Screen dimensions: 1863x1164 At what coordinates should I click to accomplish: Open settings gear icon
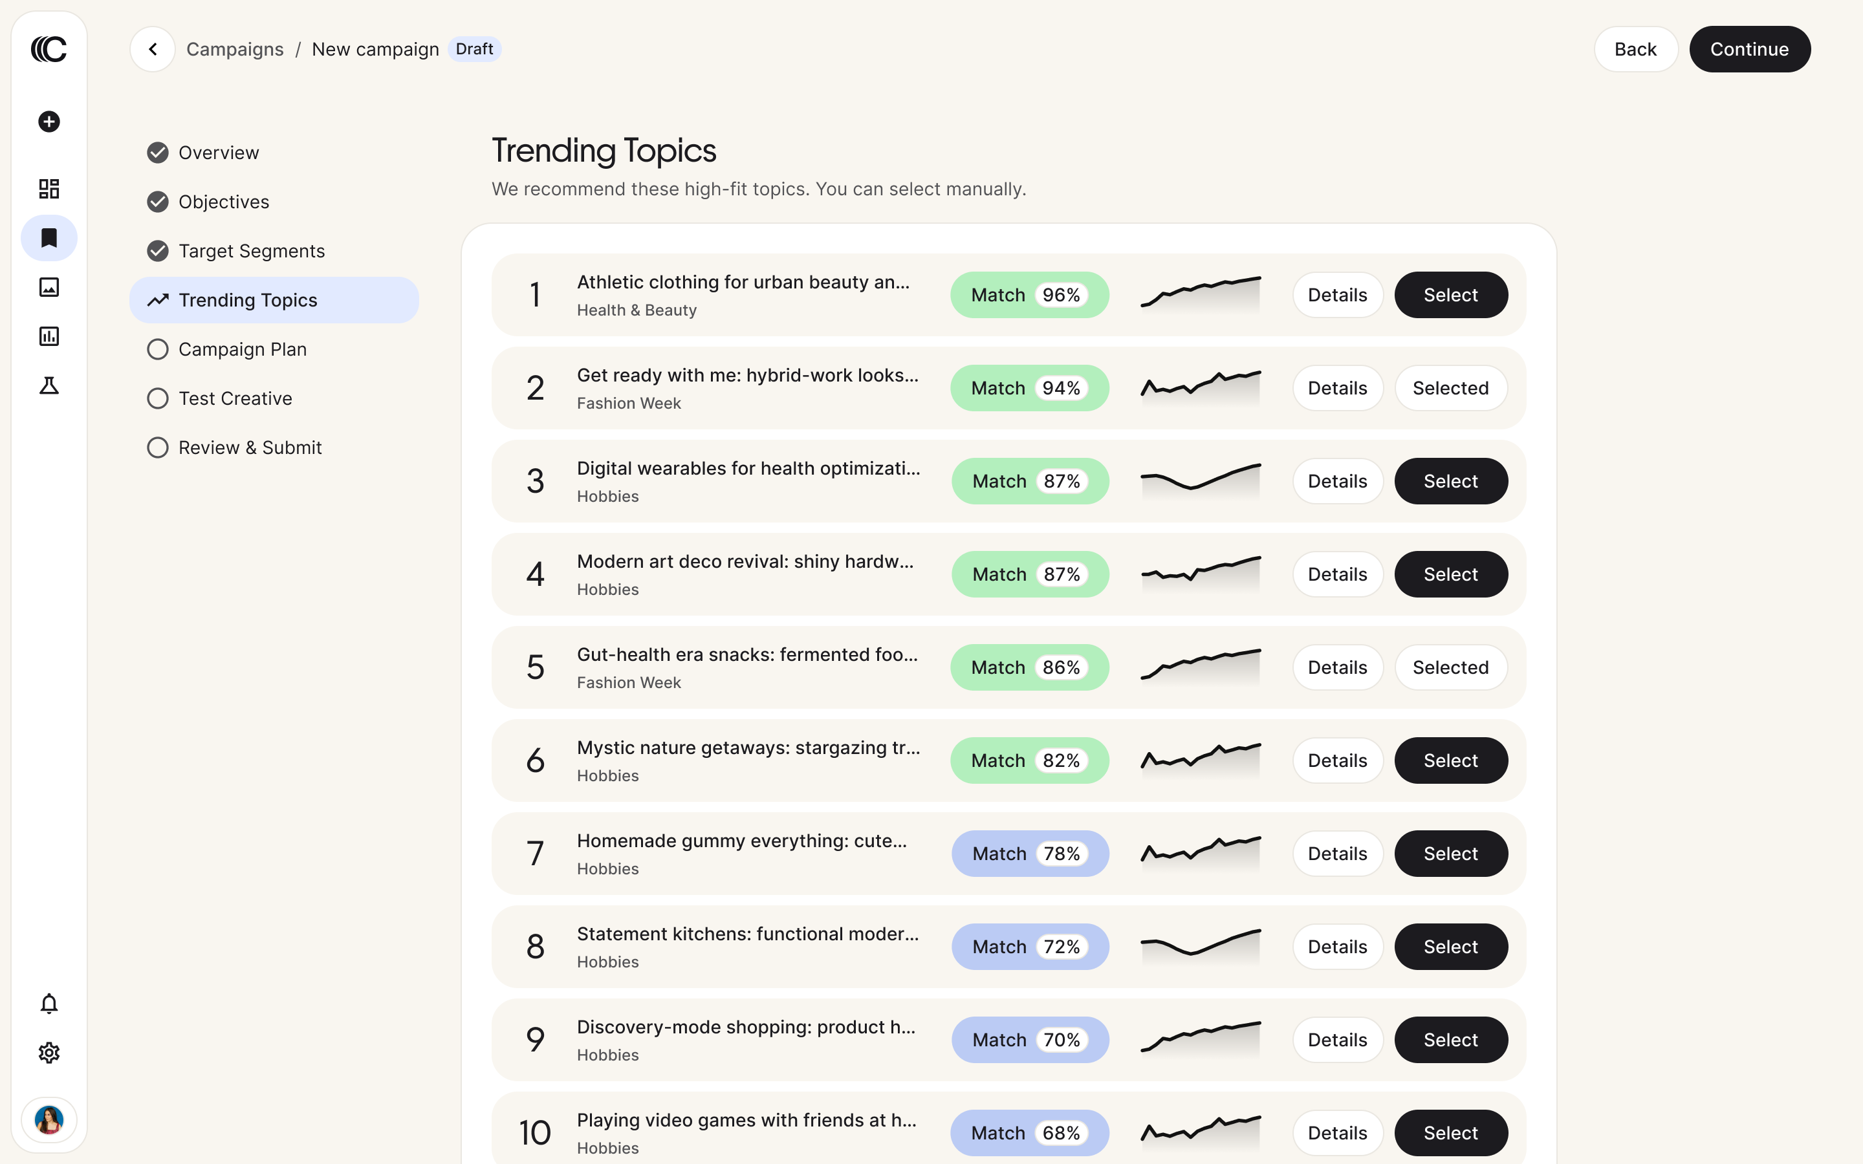49,1052
